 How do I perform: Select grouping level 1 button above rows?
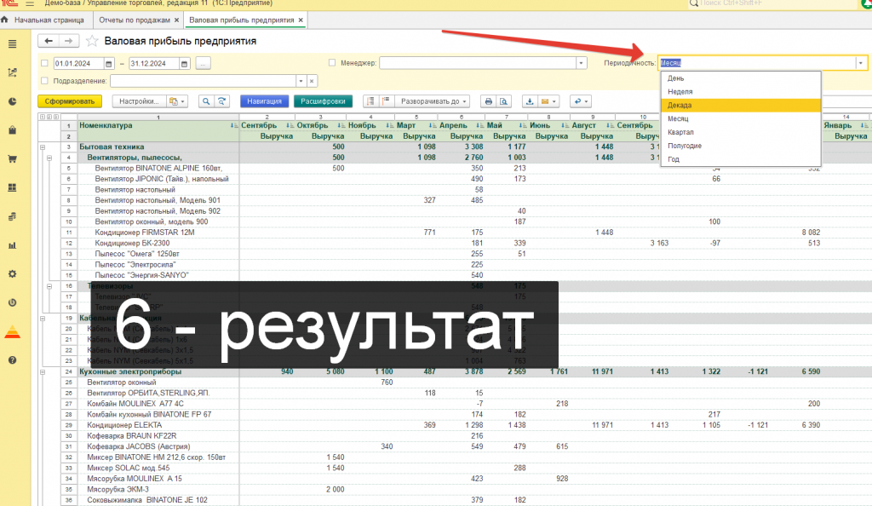click(42, 117)
